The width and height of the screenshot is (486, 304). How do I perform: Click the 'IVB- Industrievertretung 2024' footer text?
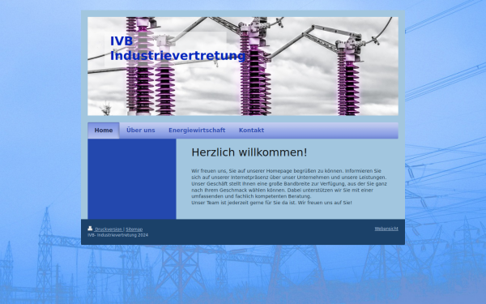tap(117, 235)
